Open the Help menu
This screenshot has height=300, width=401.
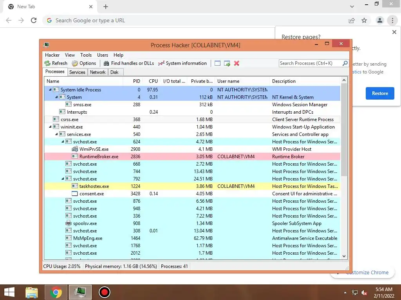[118, 55]
